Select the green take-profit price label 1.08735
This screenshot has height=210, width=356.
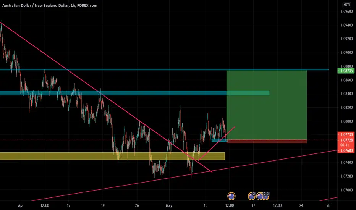point(346,71)
